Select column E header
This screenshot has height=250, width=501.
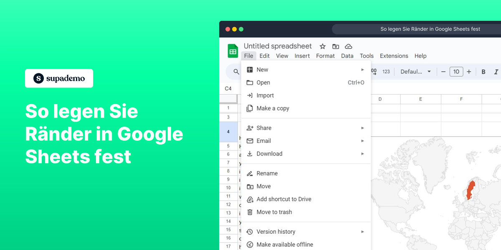point(420,99)
